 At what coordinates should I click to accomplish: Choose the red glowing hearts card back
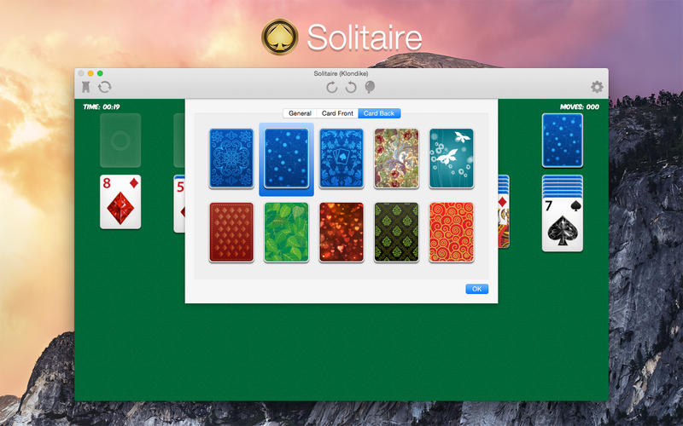tap(341, 233)
